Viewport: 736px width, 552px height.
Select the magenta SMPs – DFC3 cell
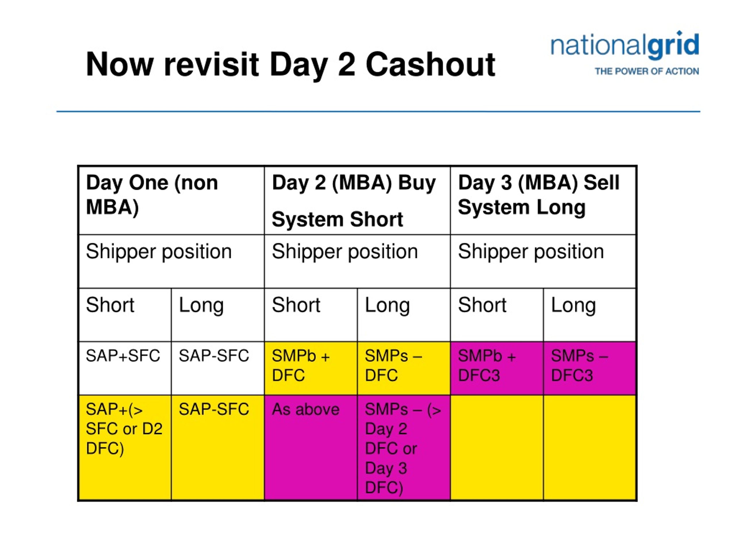590,368
